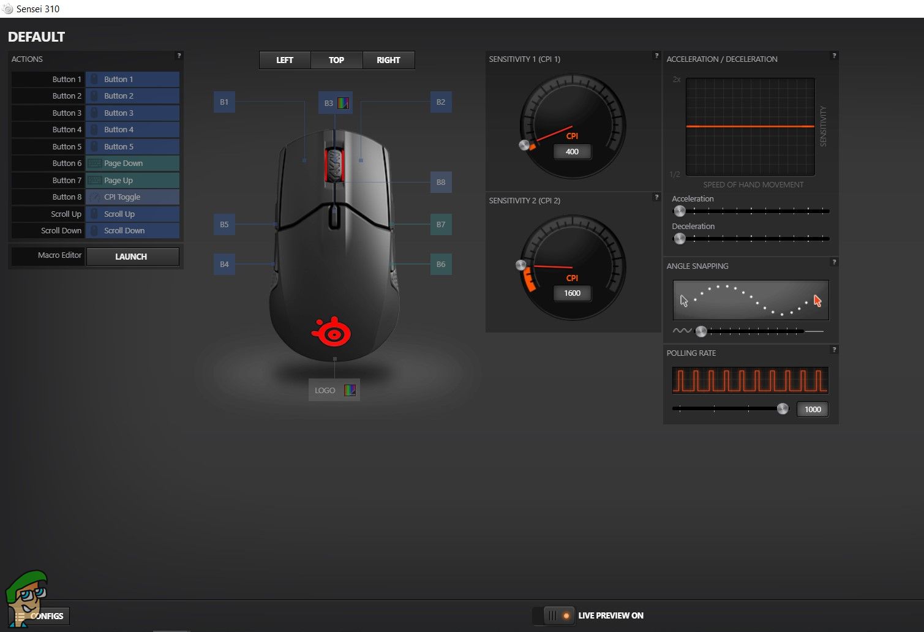The height and width of the screenshot is (632, 924).
Task: Open help for Acceleration / Deceleration panel
Action: [x=834, y=56]
